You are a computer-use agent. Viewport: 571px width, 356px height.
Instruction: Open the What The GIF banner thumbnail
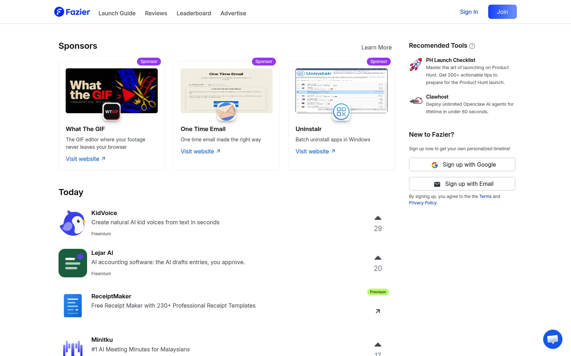tap(112, 91)
